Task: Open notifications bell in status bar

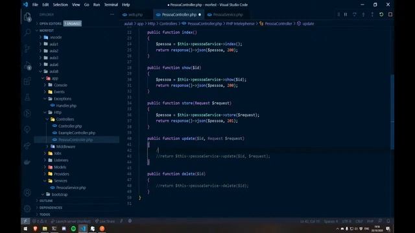Action: pyautogui.click(x=388, y=221)
